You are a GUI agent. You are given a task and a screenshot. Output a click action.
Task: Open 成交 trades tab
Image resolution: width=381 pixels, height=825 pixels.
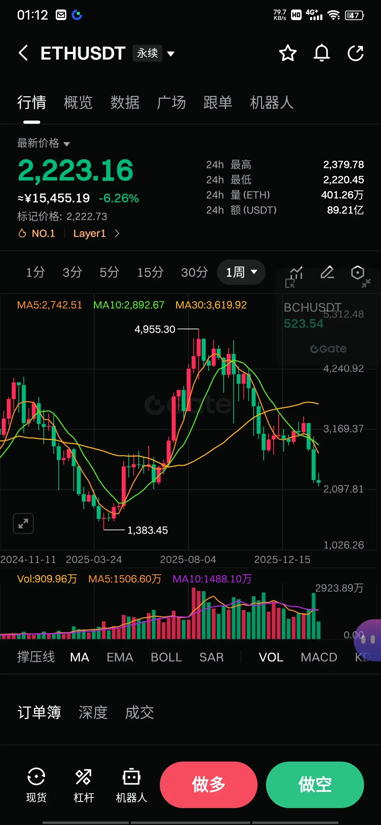pos(139,712)
